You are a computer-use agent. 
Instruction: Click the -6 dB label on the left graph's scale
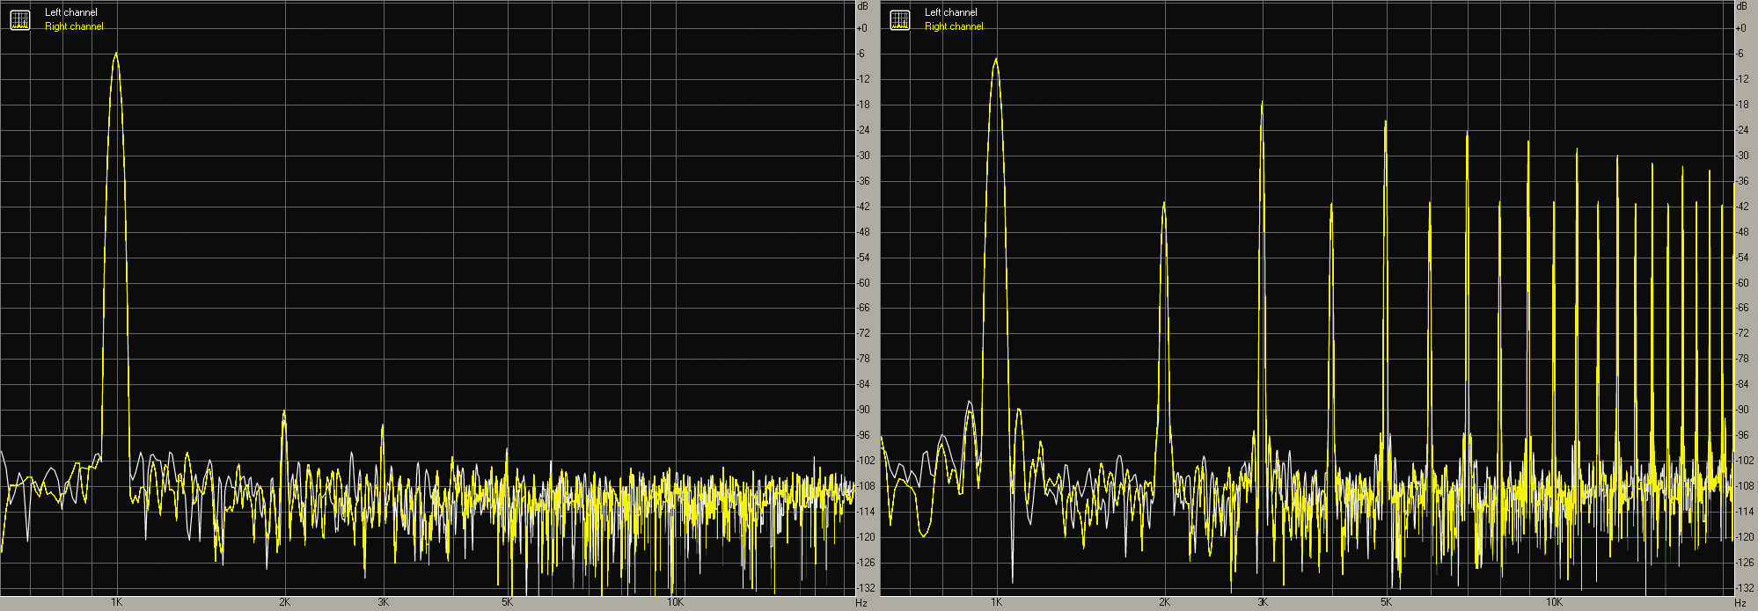pyautogui.click(x=861, y=54)
